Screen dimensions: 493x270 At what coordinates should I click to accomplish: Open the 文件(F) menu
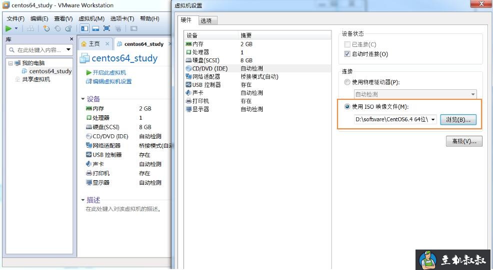[15, 18]
